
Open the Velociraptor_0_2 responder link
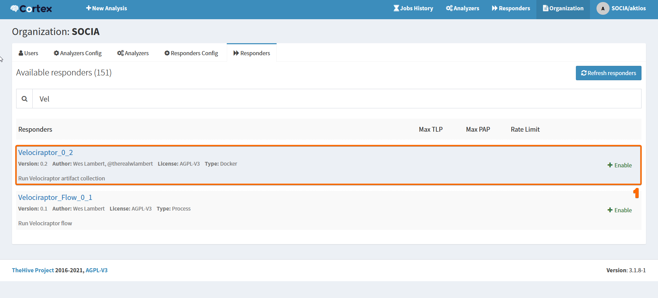[46, 153]
